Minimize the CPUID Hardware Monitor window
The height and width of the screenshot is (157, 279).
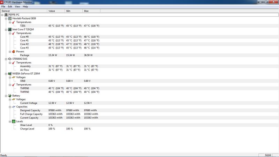[x=260, y=2]
